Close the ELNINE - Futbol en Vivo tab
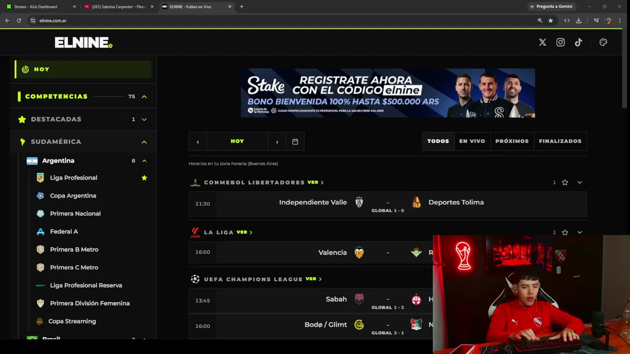630x354 pixels. [230, 7]
